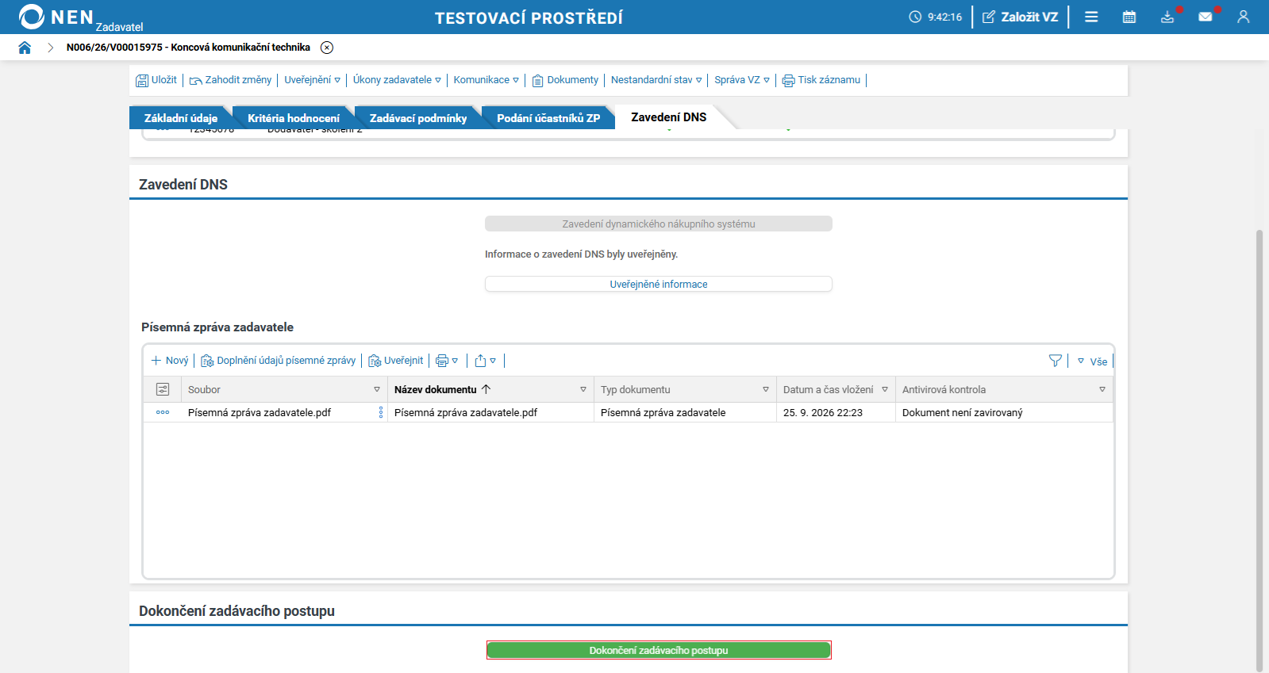Open row actions for Písemná zpráva zadavatele.pdf

(163, 412)
